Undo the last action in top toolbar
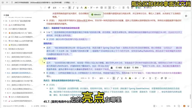192x108 pixels. [41, 7]
